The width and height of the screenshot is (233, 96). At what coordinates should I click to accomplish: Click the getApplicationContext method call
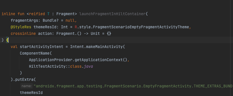99,60
